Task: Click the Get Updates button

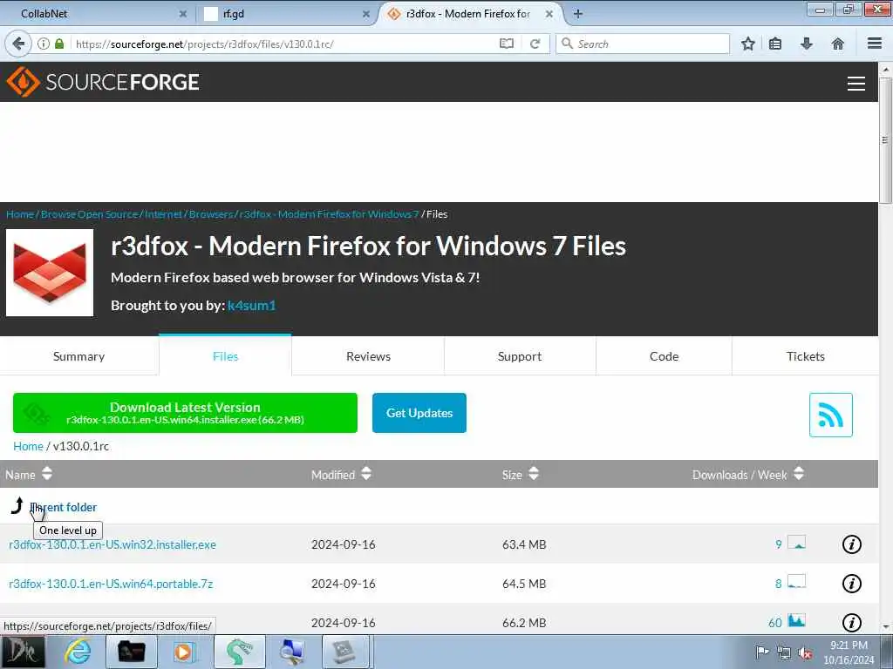Action: (419, 413)
